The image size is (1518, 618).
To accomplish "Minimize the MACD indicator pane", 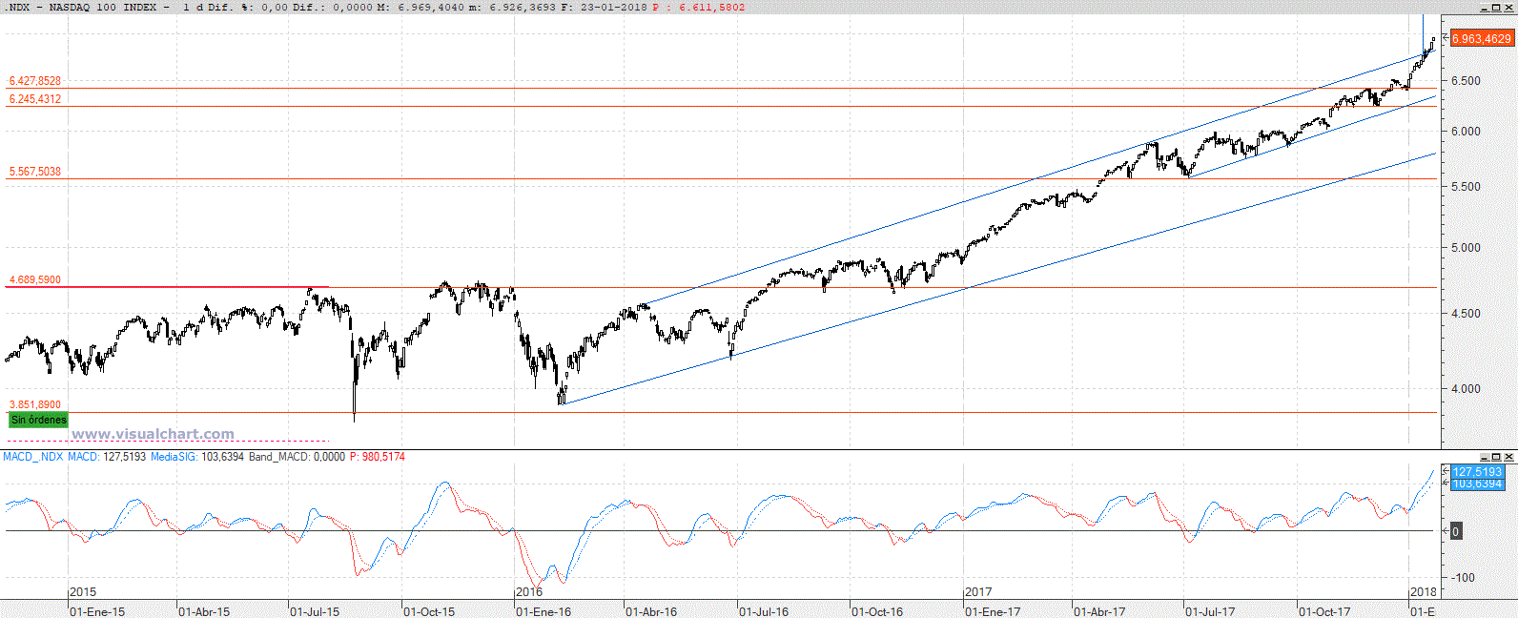I will click(1485, 458).
